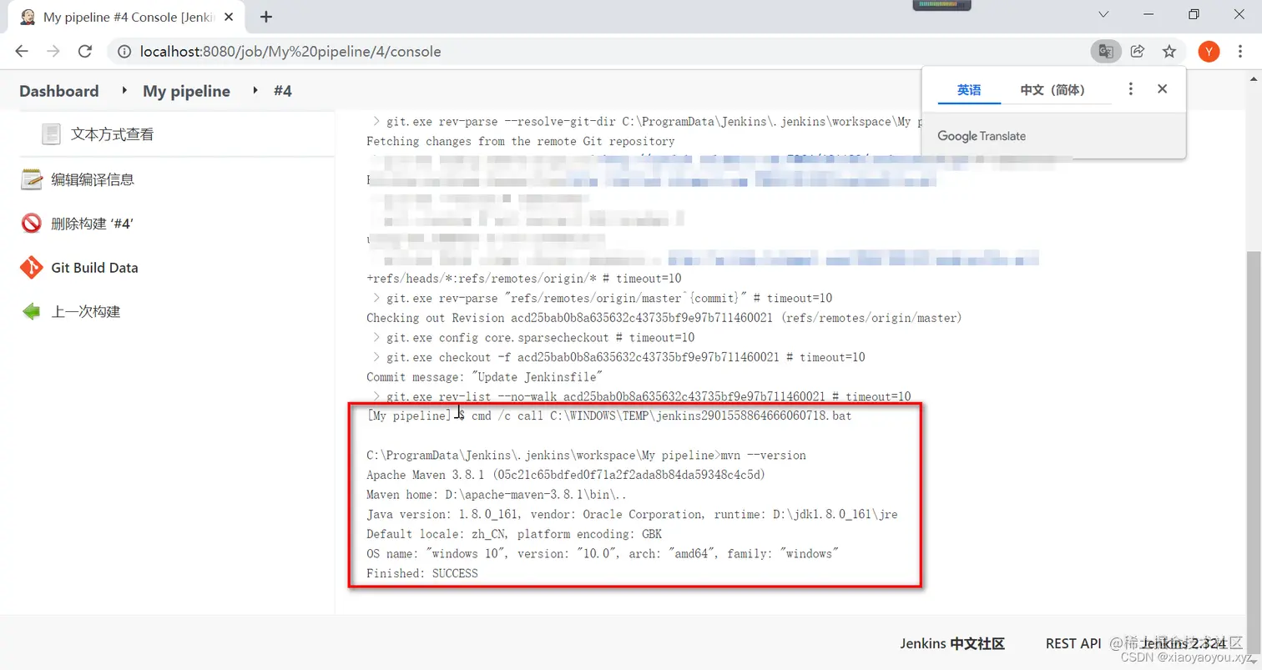Open 编辑编译信息 link

[93, 179]
